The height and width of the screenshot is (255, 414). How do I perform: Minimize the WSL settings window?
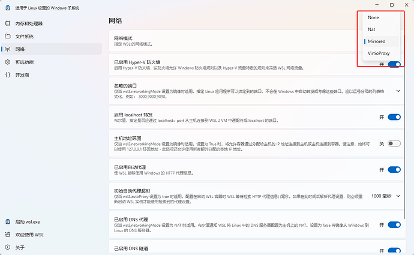377,5
